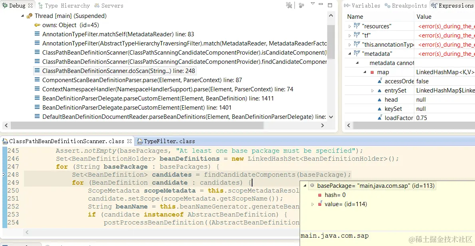Click 'findCandidateComponents' in the code
The height and width of the screenshot is (246, 475).
point(250,174)
